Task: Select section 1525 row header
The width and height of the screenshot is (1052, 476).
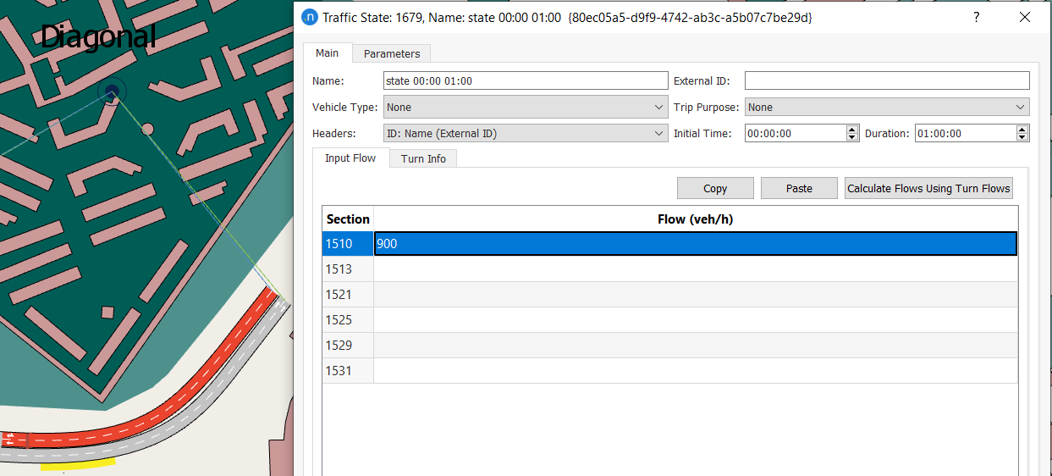Action: (348, 320)
